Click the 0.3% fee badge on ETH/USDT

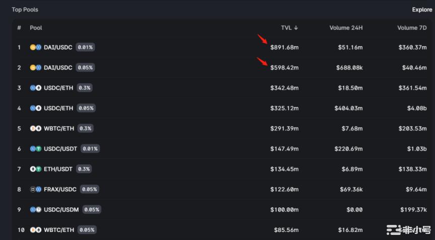pos(85,169)
